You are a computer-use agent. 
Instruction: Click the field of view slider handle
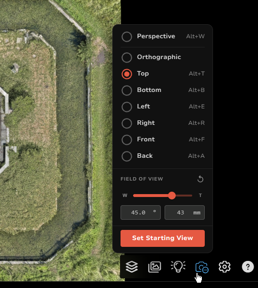coord(172,196)
